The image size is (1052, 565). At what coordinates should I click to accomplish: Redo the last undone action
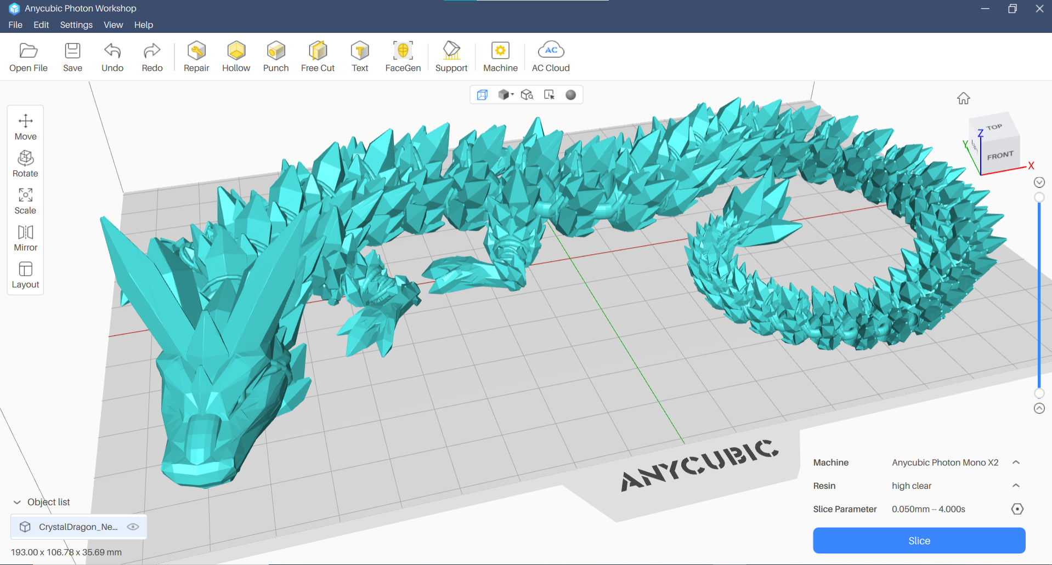point(152,57)
